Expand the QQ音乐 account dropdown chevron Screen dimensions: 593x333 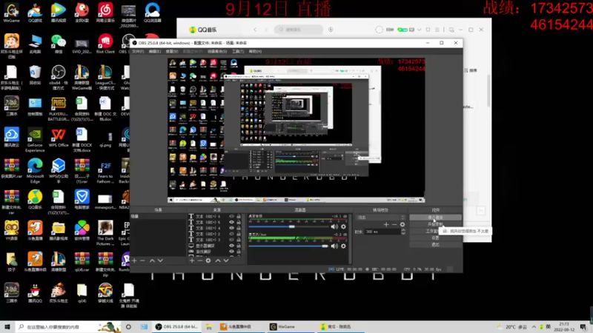click(419, 30)
